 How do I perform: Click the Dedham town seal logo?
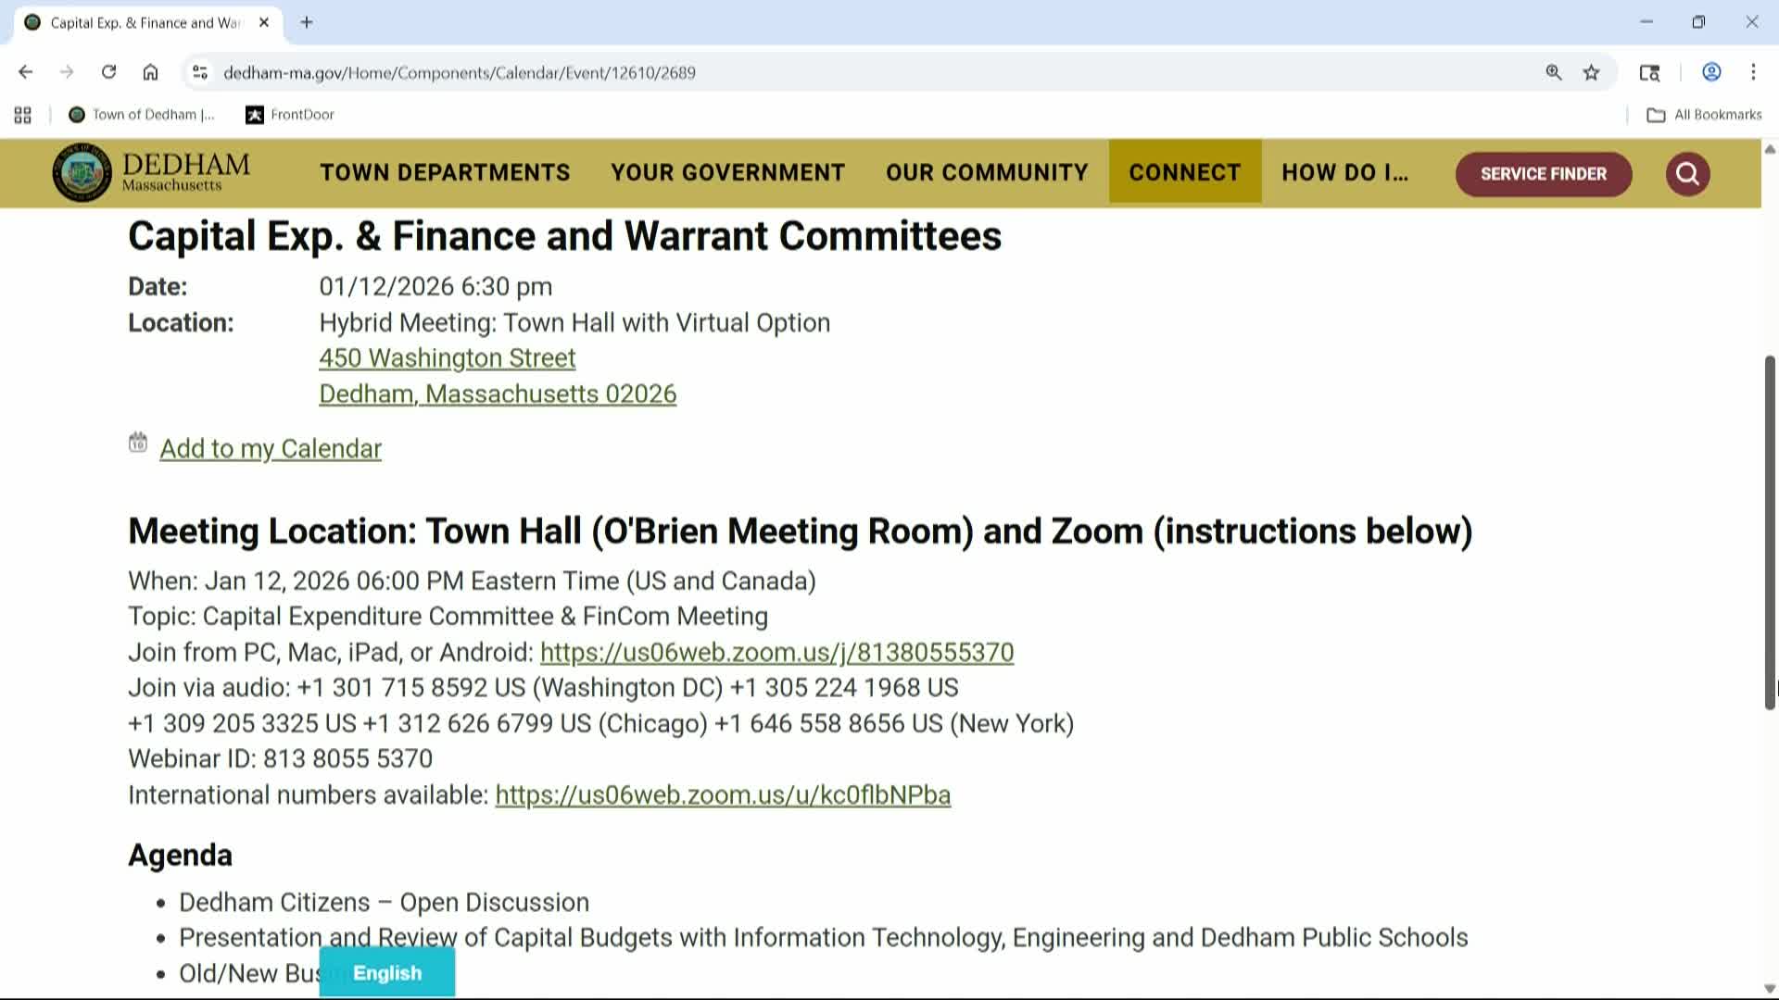coord(82,173)
